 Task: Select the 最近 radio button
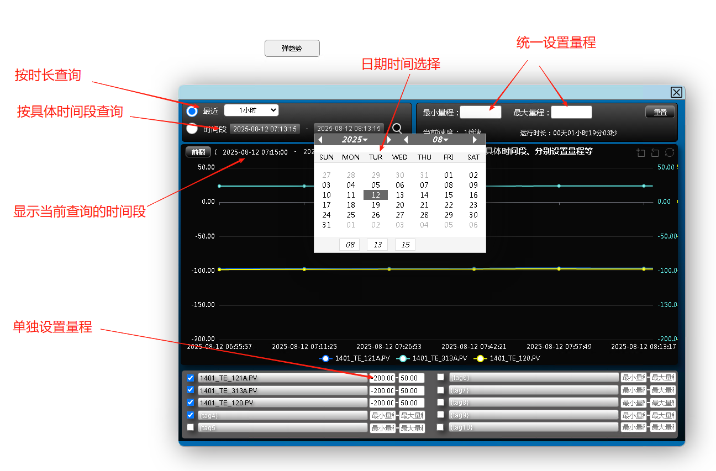192,111
